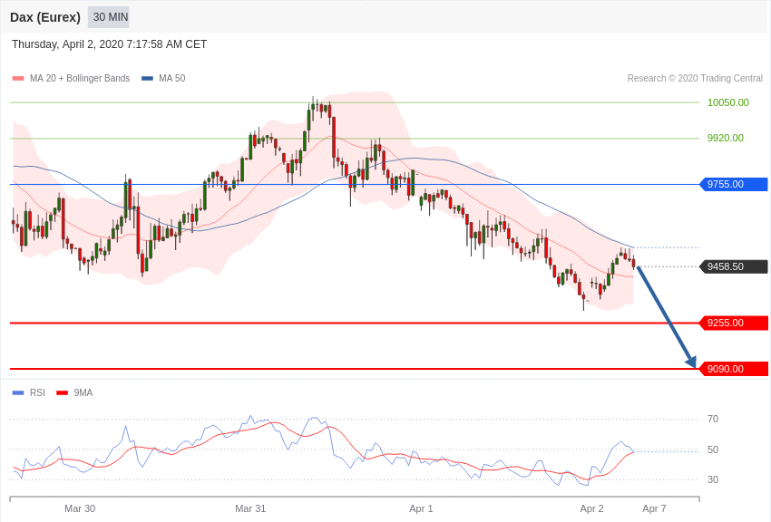This screenshot has height=522, width=771.
Task: Click the 10050.00 resistance price label
Action: pos(727,102)
